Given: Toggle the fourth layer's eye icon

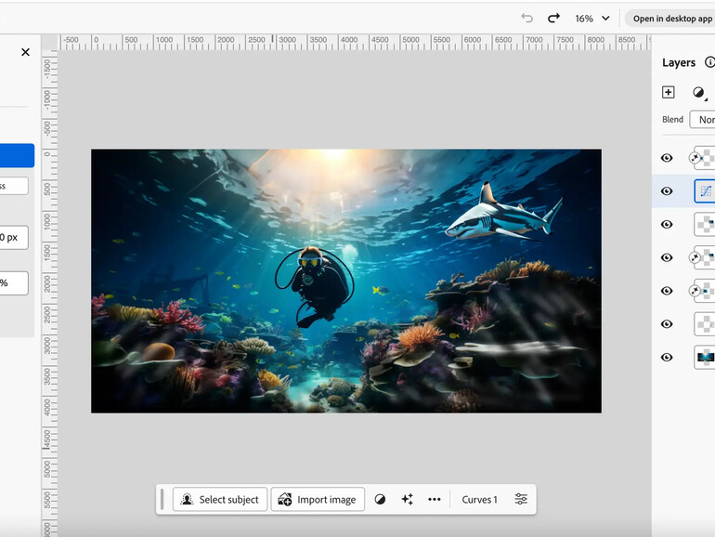Looking at the screenshot, I should pyautogui.click(x=667, y=257).
